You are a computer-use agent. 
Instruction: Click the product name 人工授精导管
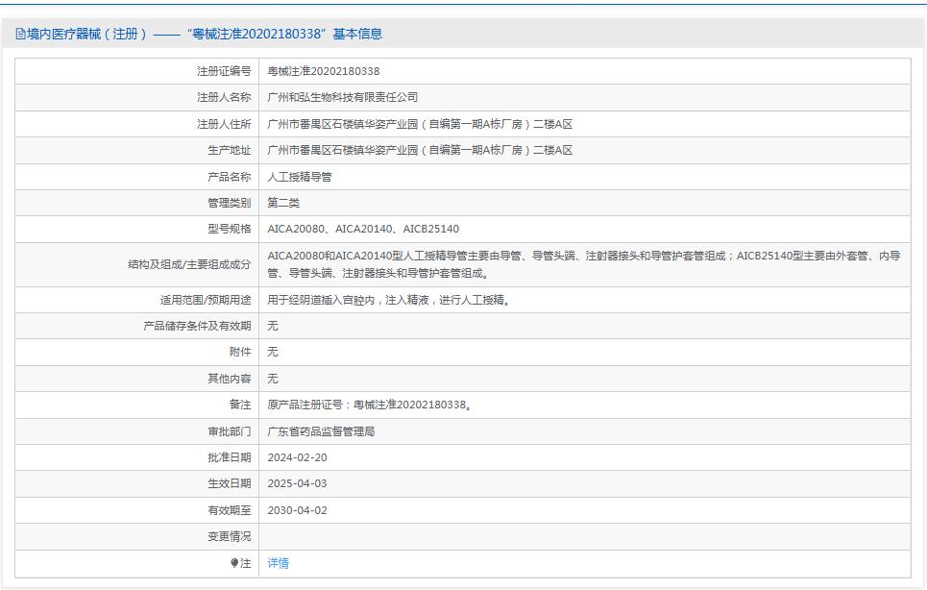pyautogui.click(x=299, y=177)
